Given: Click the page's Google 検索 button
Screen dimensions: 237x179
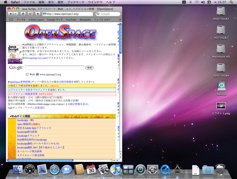Looking at the screenshot, I should (x=90, y=68).
